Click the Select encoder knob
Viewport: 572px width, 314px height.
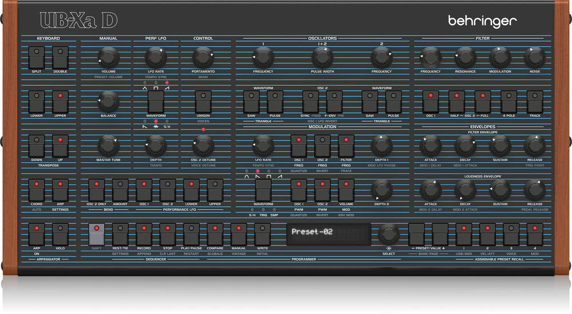[x=388, y=234]
